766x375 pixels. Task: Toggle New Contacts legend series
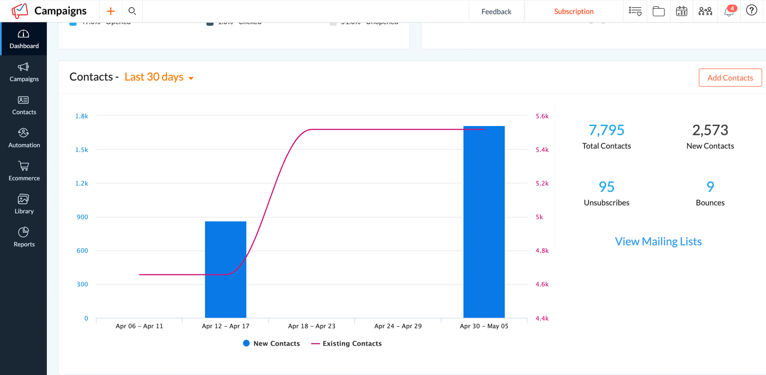coord(271,343)
